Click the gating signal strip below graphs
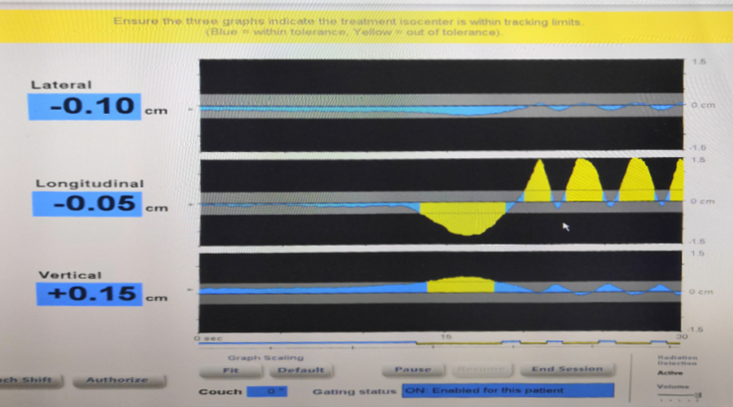The width and height of the screenshot is (733, 407). click(440, 343)
